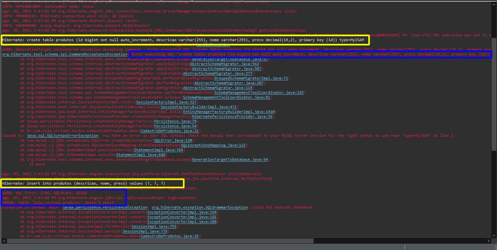Image resolution: width=497 pixels, height=250 pixels.
Task: Open HibernatePersistenceProvider.java:56 link
Action: tap(232, 117)
